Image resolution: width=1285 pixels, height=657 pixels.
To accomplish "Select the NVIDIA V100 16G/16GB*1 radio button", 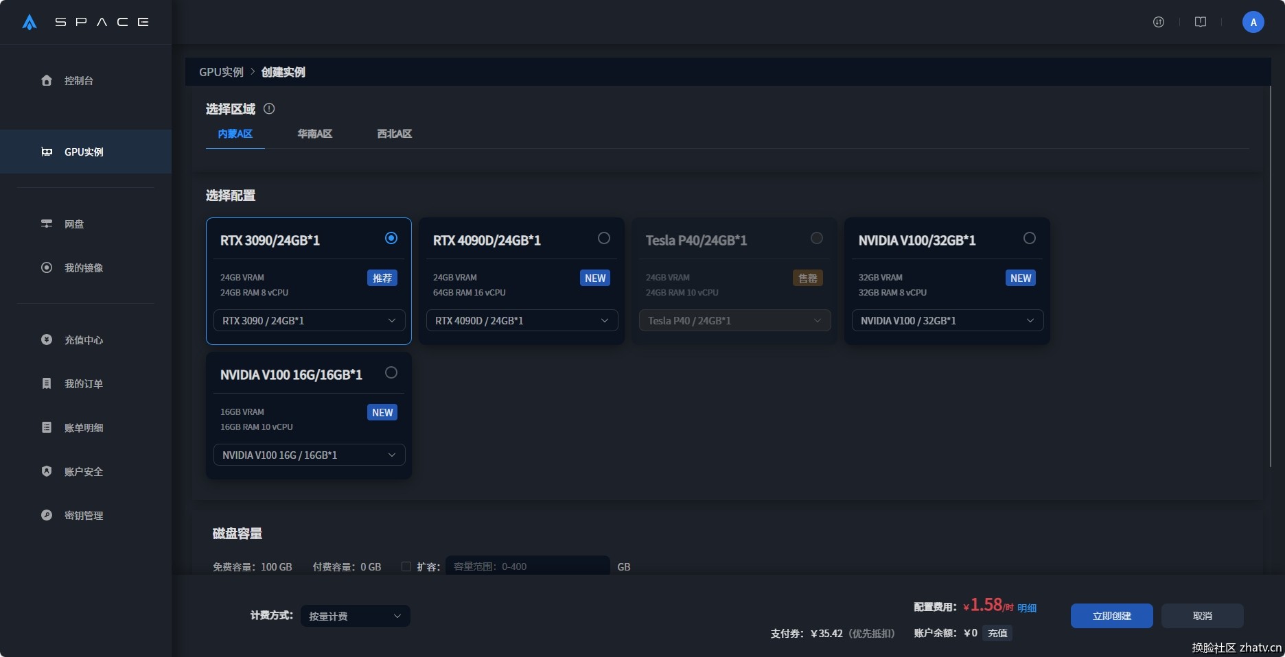I will 391,372.
